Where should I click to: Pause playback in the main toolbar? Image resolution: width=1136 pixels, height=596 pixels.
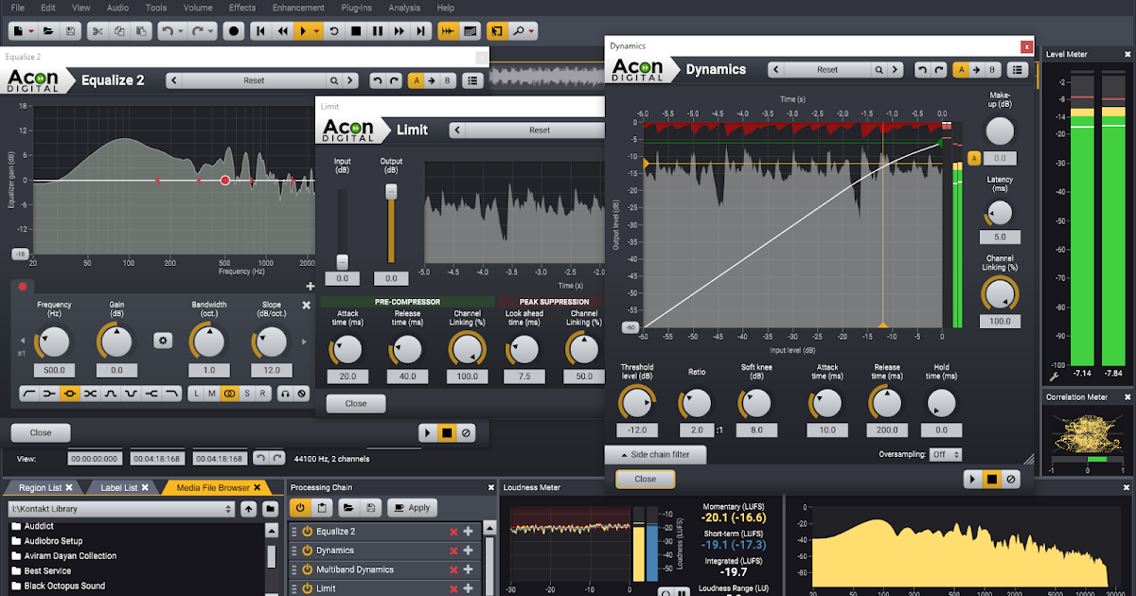click(378, 31)
